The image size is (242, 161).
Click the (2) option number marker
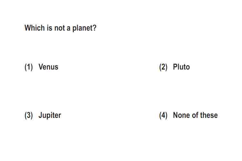tap(163, 67)
